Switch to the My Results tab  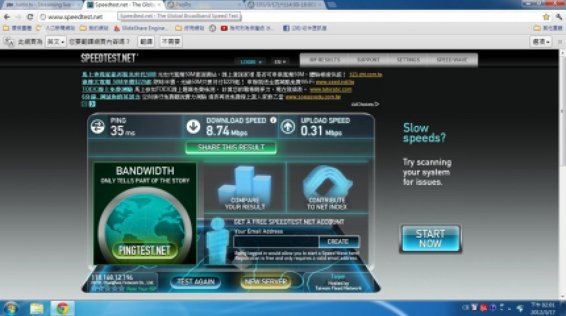click(324, 60)
